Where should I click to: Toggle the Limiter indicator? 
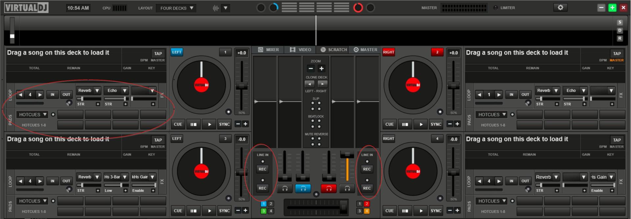(x=496, y=8)
